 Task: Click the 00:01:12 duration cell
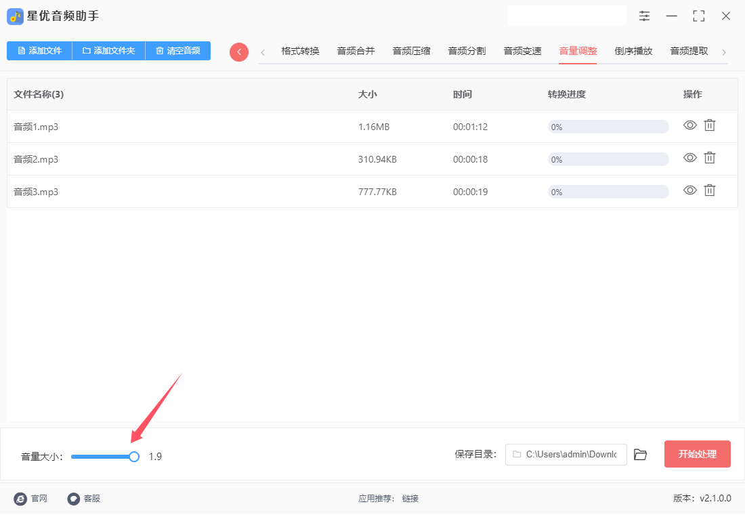coord(471,127)
